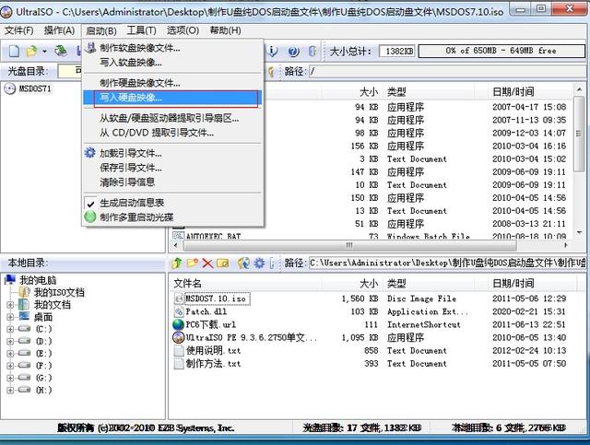
Task: Click the blue info icon in toolbar
Action: pos(272,51)
